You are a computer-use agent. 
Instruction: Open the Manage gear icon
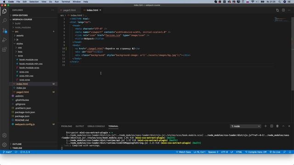pyautogui.click(x=4, y=145)
